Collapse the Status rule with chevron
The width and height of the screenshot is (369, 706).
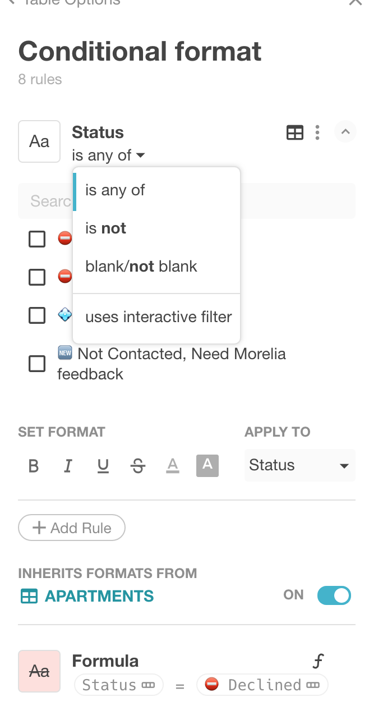345,132
